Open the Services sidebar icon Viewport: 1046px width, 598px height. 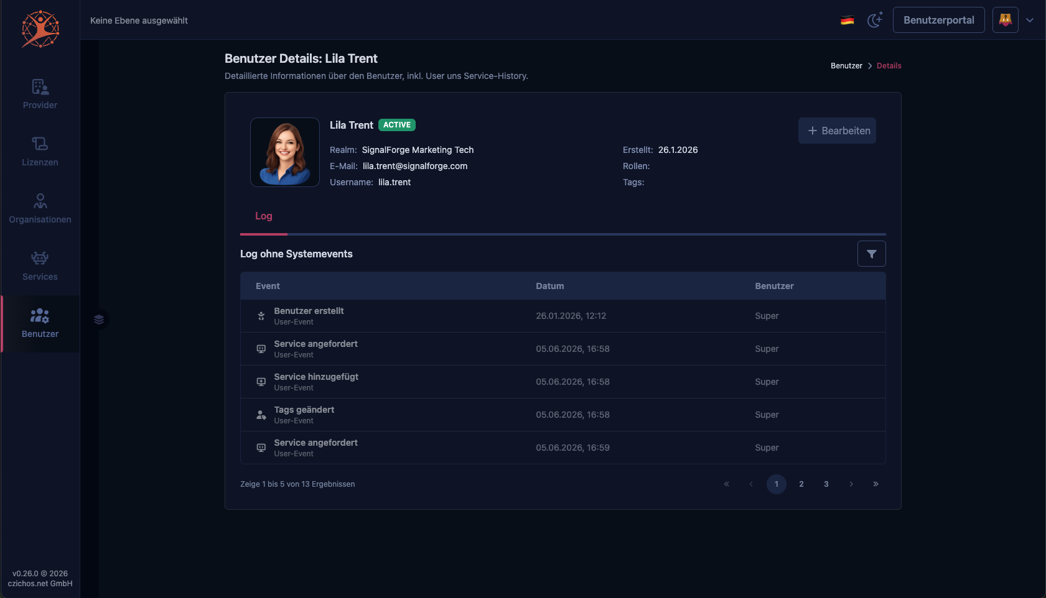[40, 258]
